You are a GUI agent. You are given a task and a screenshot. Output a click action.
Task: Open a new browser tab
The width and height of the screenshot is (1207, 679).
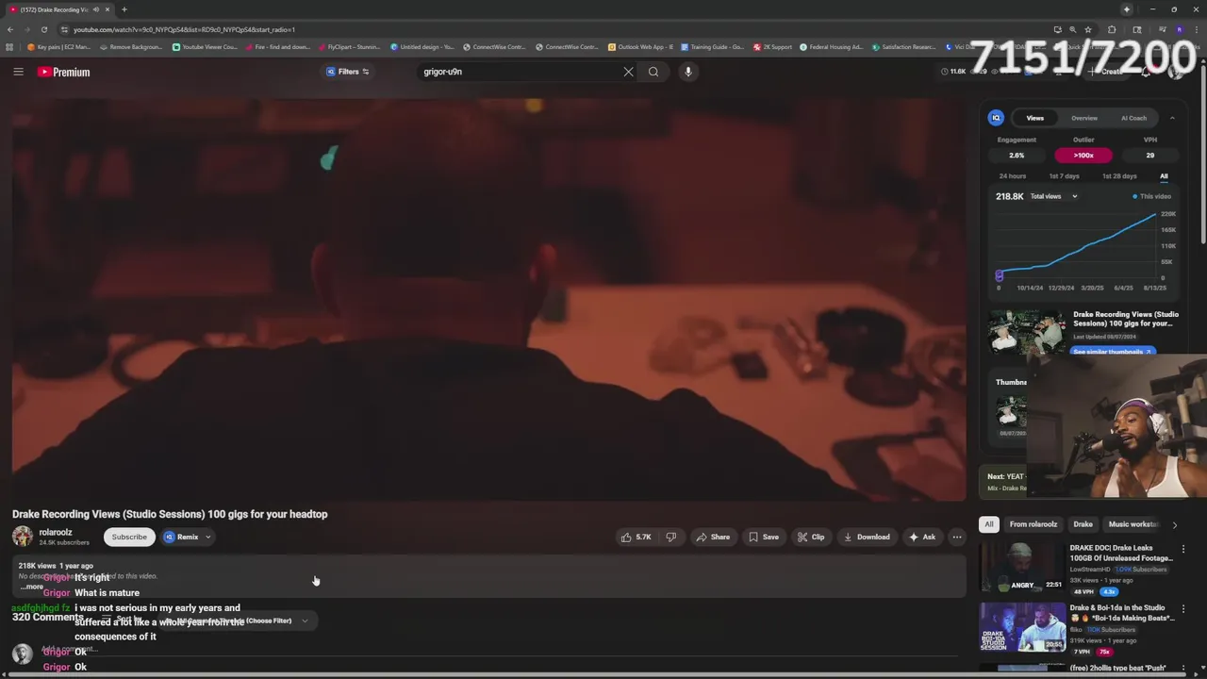pos(124,9)
